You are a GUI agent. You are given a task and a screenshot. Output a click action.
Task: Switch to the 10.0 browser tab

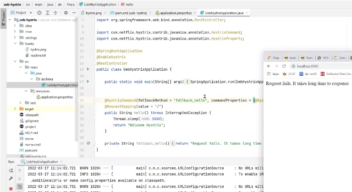click(324, 58)
